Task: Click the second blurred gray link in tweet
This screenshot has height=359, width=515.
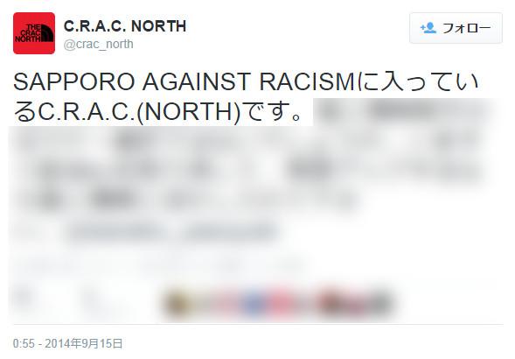Action: point(230,232)
